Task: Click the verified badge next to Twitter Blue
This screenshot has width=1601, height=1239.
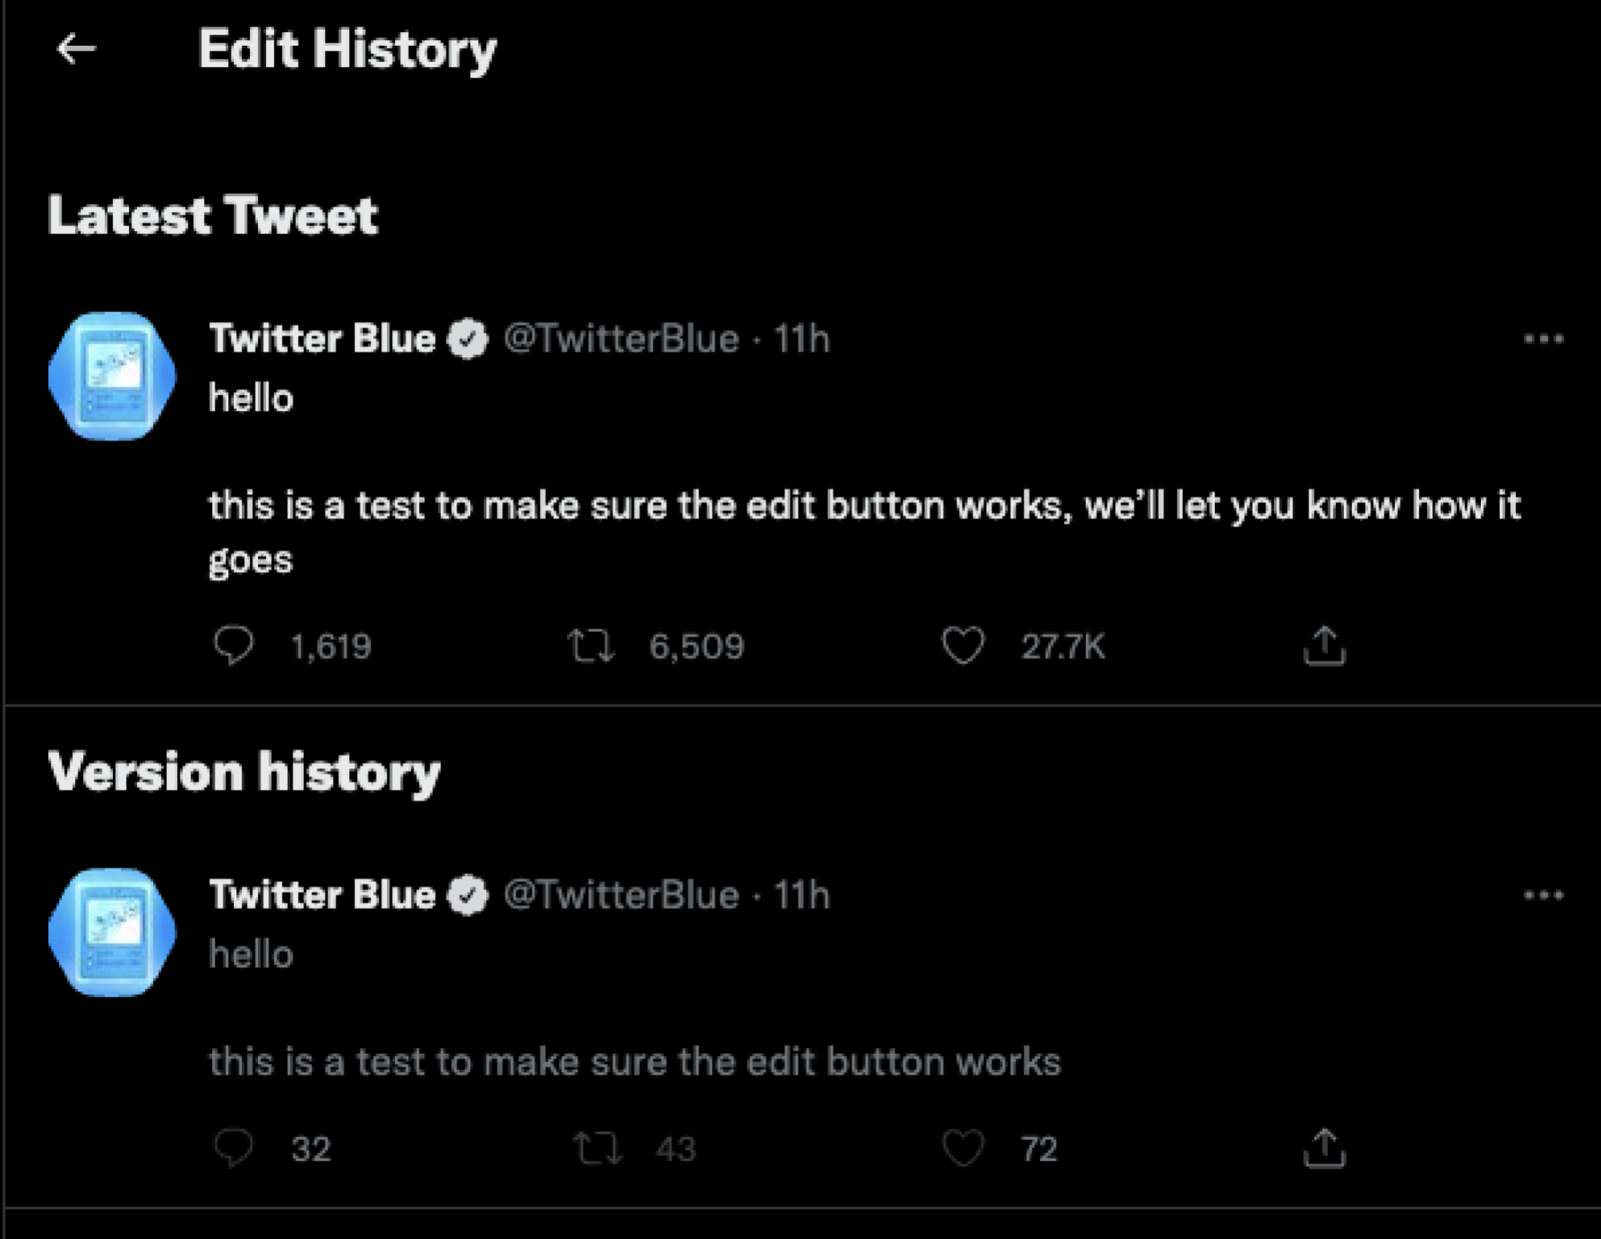Action: tap(466, 338)
